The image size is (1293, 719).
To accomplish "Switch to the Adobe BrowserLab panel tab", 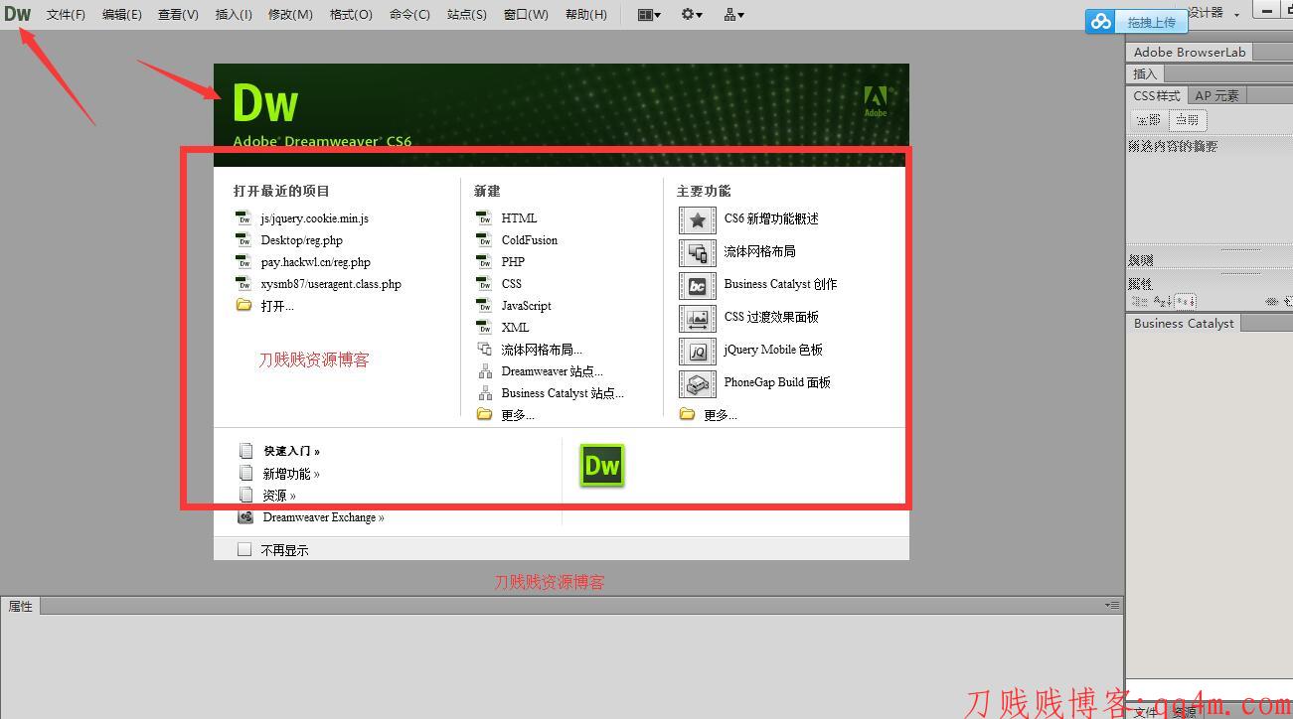I will (x=1189, y=52).
